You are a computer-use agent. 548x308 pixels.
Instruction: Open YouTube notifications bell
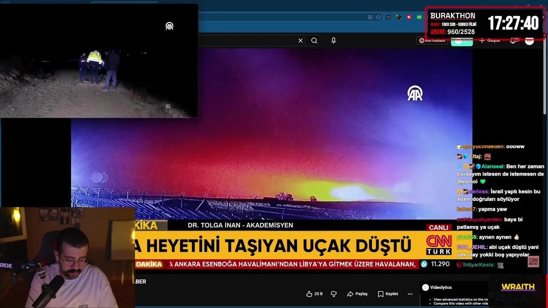(x=513, y=41)
